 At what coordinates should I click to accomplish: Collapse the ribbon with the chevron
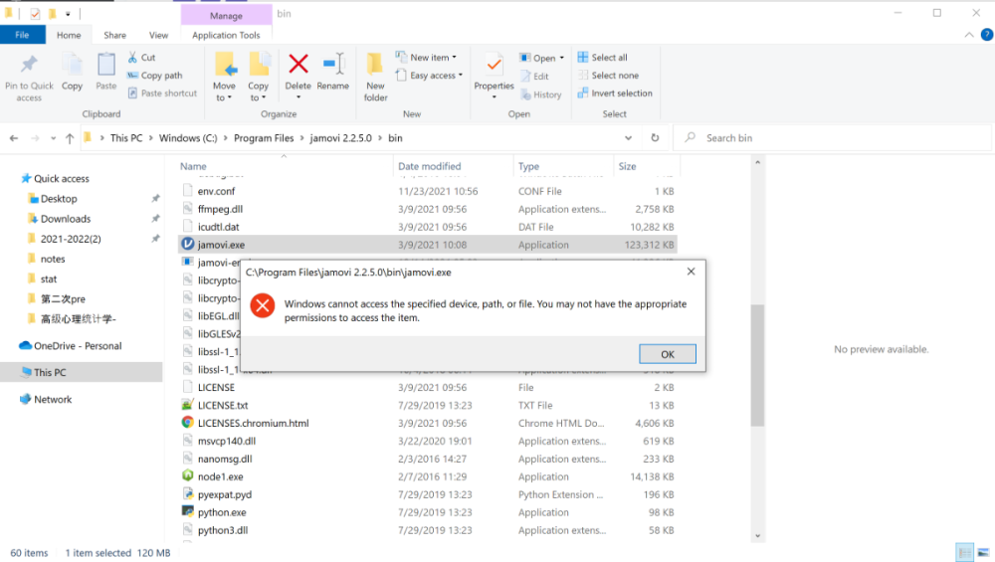pos(969,35)
